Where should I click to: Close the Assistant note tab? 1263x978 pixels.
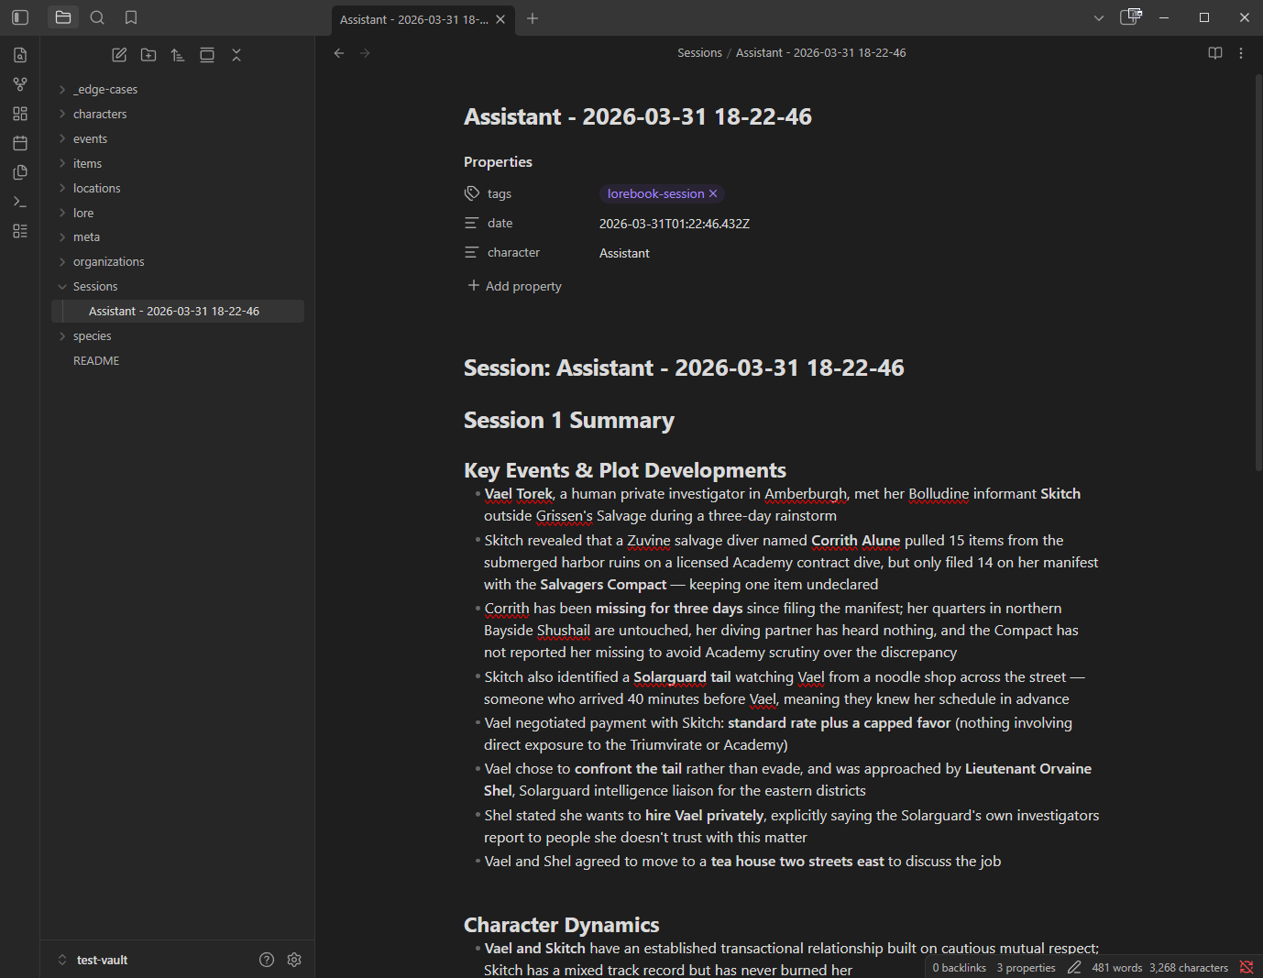tap(500, 19)
